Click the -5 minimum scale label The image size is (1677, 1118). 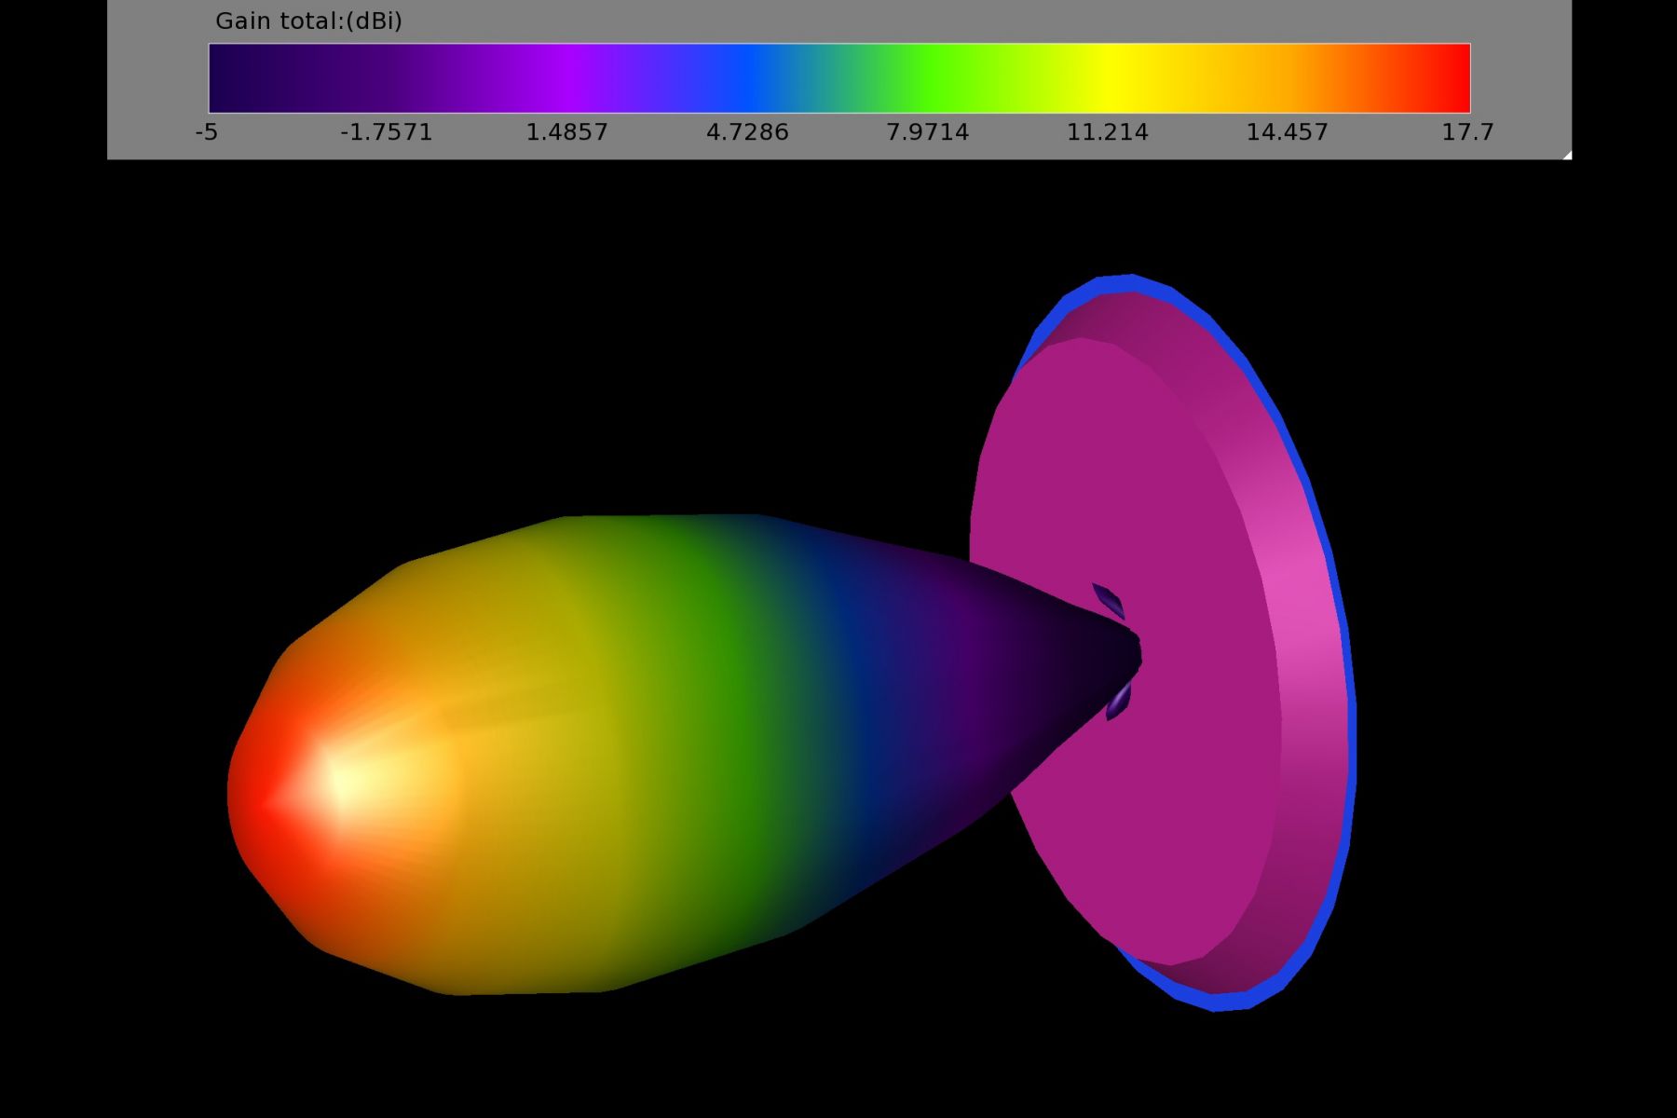[x=207, y=132]
